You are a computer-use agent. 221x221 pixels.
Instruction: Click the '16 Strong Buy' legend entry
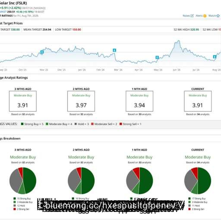point(81,199)
